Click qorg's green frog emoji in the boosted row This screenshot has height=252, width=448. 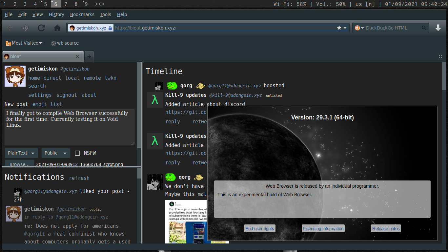(x=172, y=86)
